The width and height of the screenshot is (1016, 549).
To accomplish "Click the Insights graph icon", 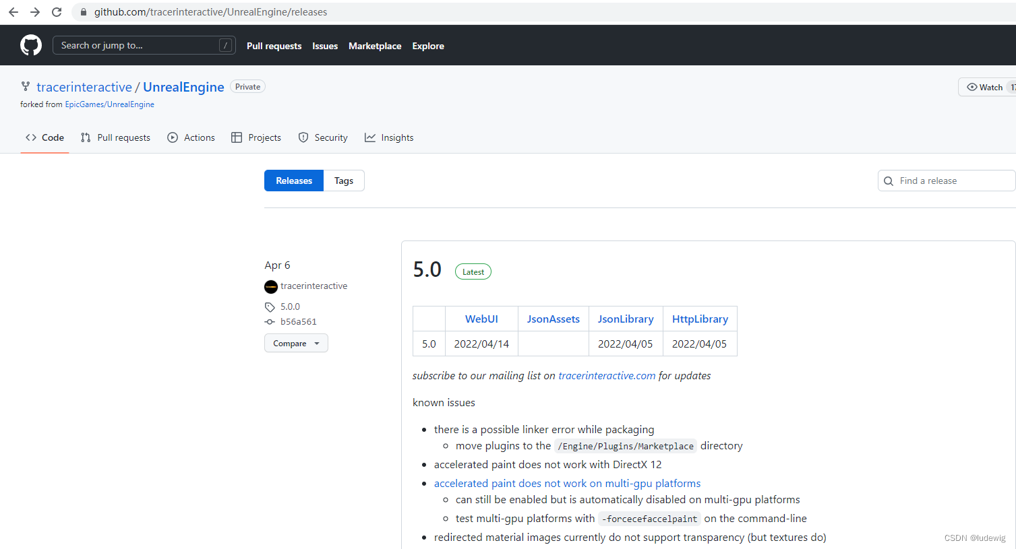I will click(x=370, y=137).
